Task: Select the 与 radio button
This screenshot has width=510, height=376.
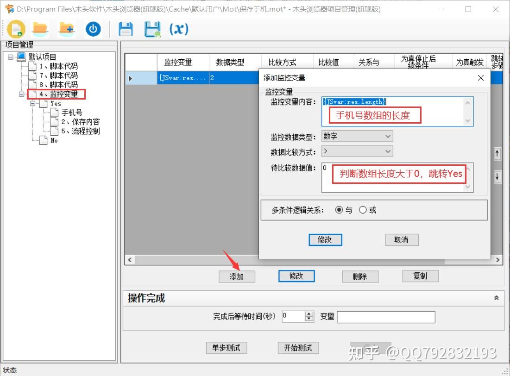Action: (x=340, y=209)
